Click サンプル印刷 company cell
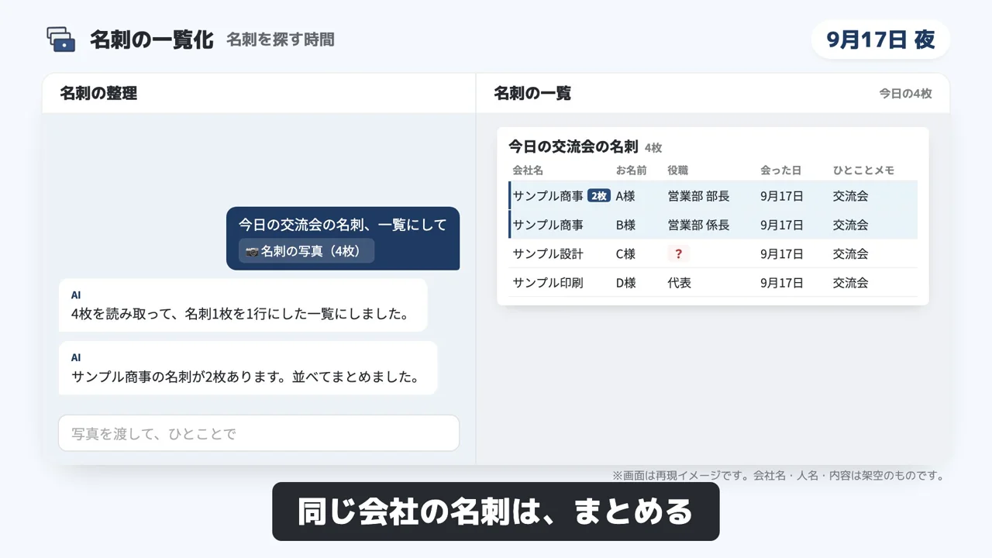The image size is (992, 558). coord(548,283)
